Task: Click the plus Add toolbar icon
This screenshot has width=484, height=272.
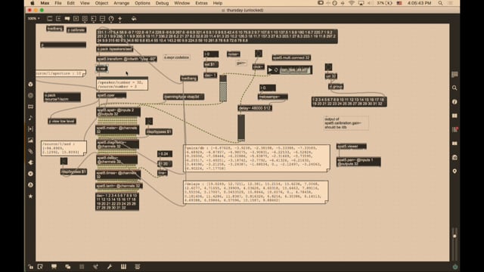Action: (120, 19)
